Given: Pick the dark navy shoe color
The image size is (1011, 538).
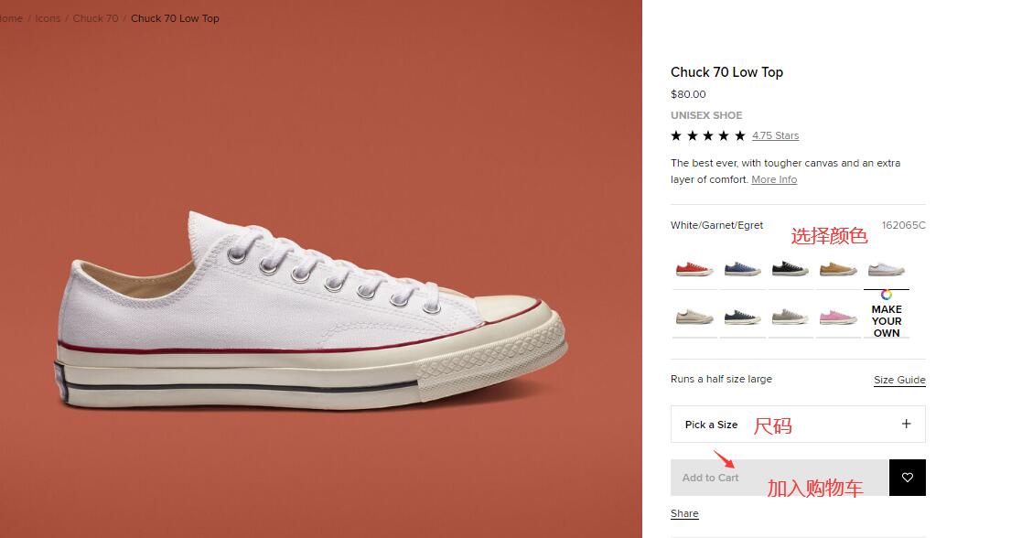Looking at the screenshot, I should 742,317.
